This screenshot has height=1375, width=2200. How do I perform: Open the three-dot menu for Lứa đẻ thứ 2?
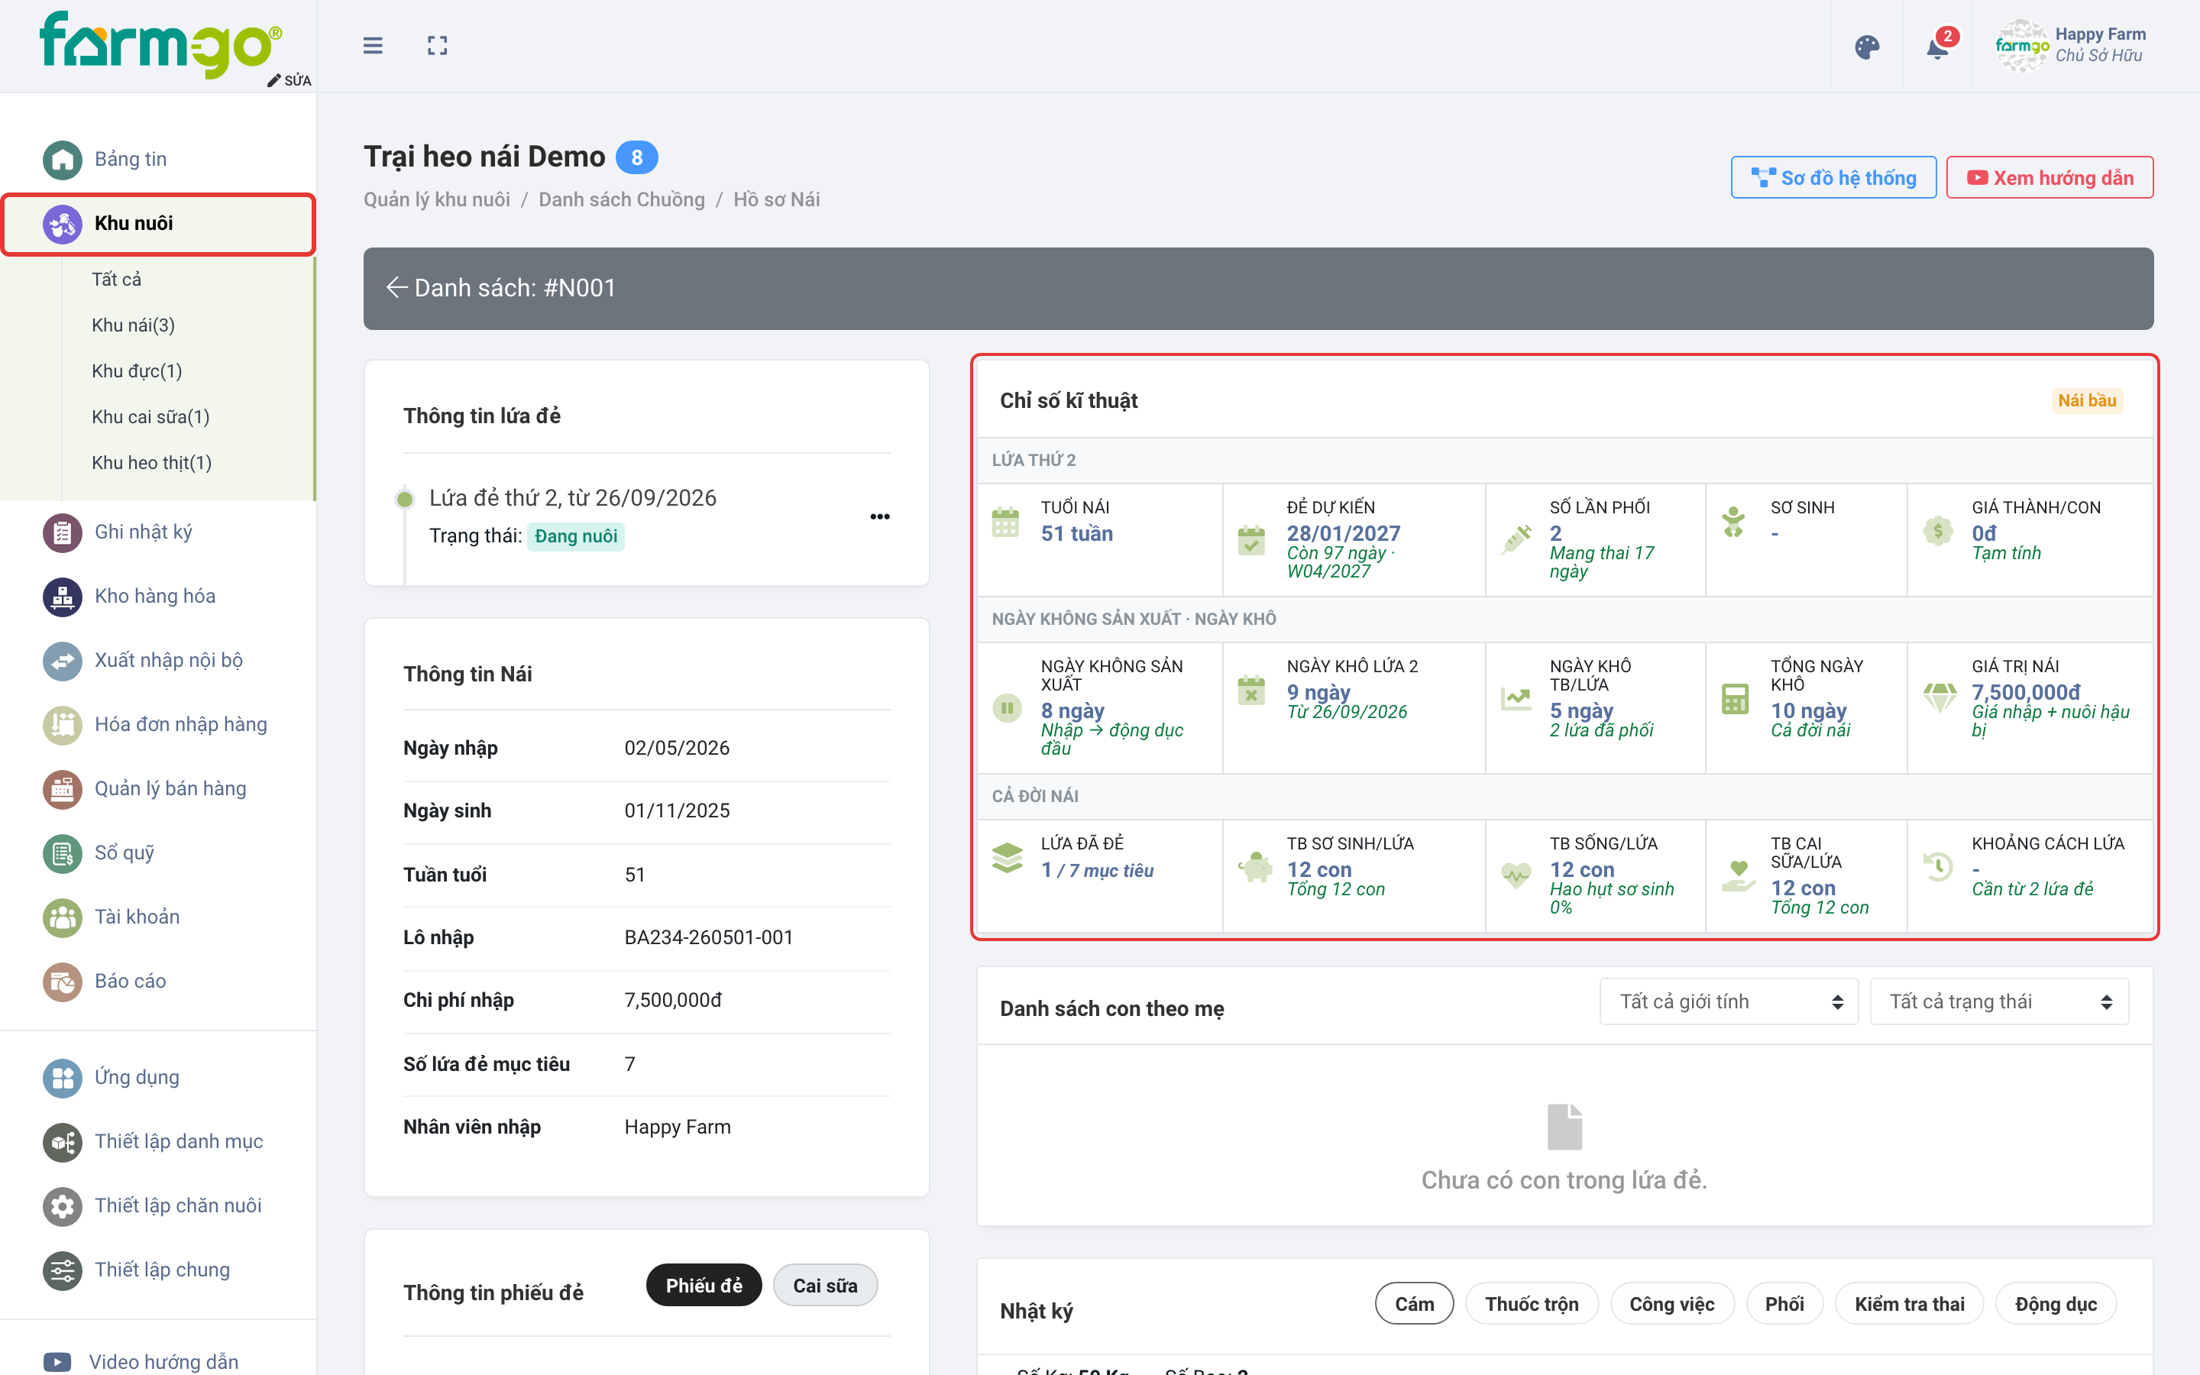(879, 516)
